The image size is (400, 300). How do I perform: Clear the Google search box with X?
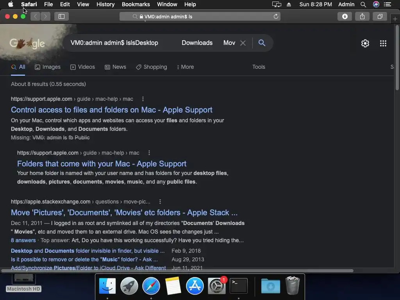point(243,43)
